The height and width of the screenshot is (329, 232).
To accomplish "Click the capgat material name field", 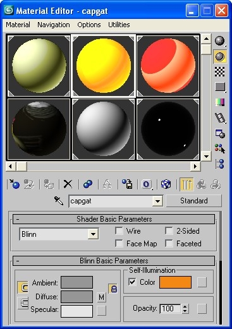I will (111, 201).
